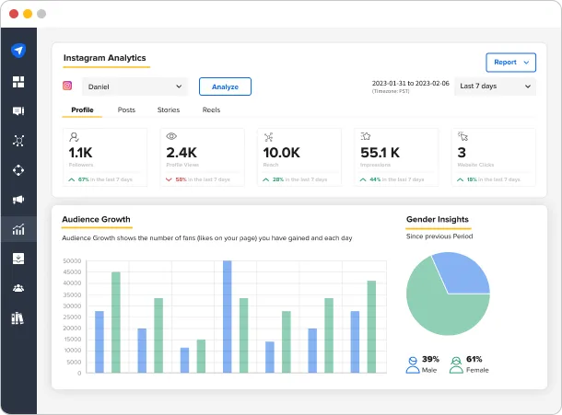Click the download inbox sidebar icon
The image size is (562, 415).
pos(18,259)
